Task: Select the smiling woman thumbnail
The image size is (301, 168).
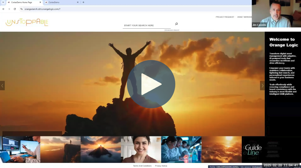Action: 141,150
